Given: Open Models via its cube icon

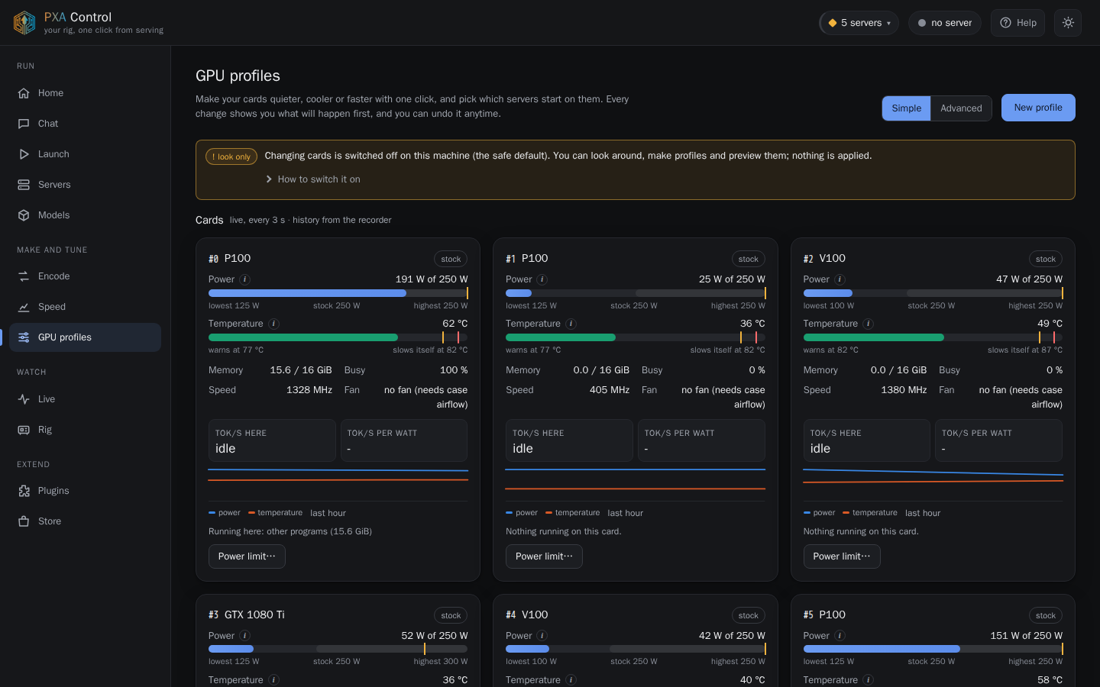Looking at the screenshot, I should pos(24,215).
